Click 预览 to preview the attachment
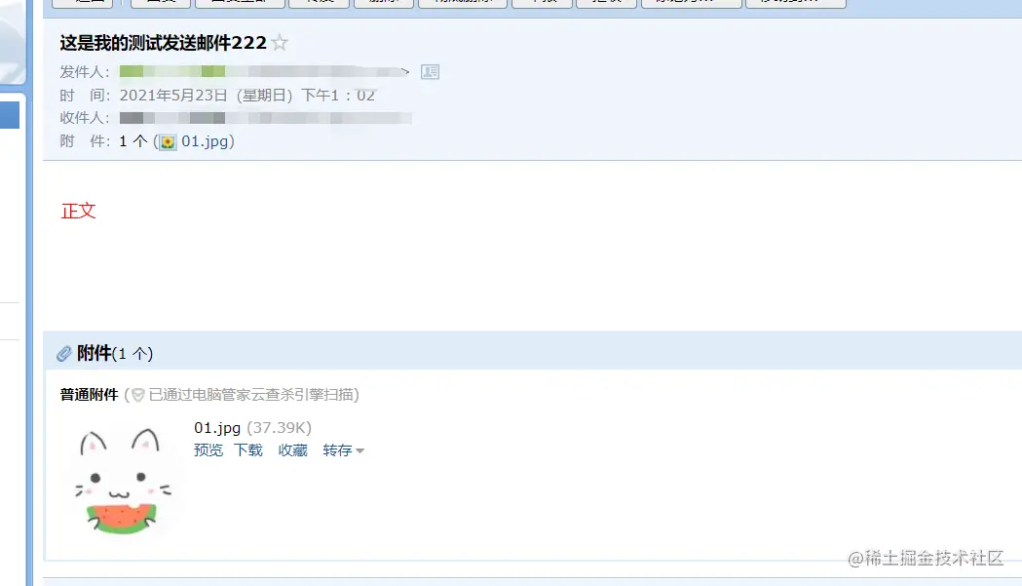1022x586 pixels. tap(208, 450)
